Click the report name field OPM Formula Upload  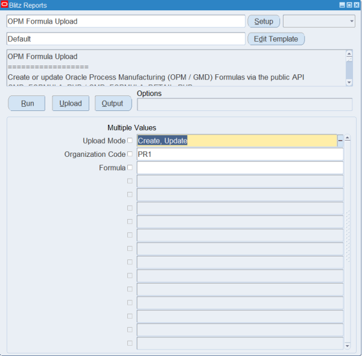pos(126,21)
